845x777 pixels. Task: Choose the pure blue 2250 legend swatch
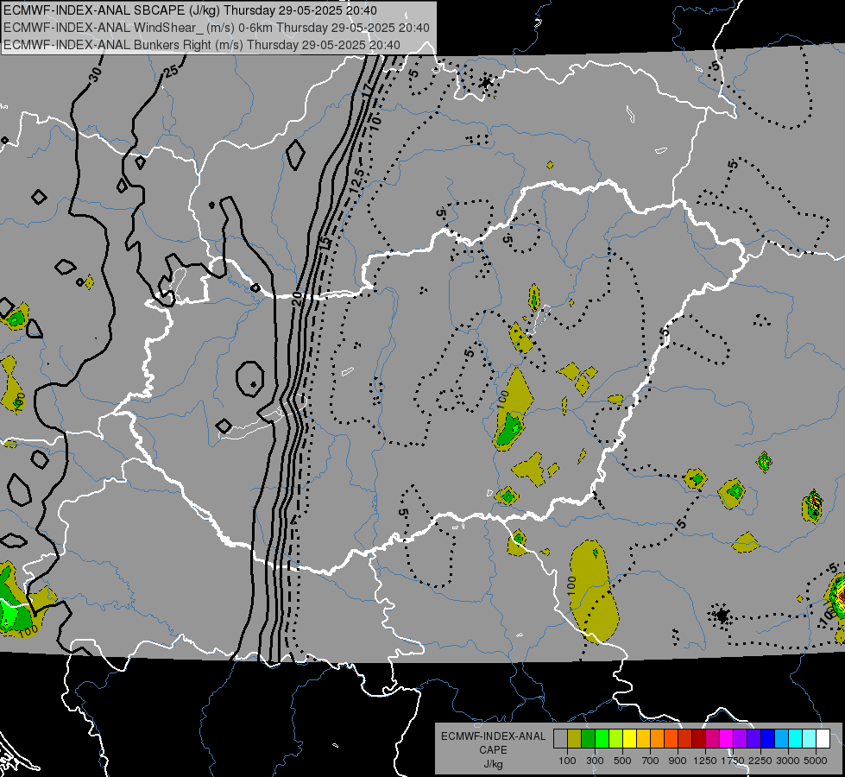pos(768,738)
